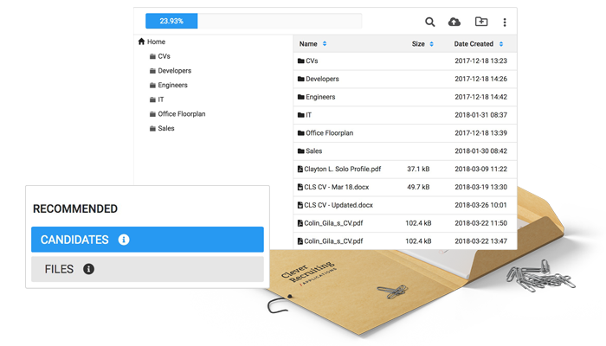This screenshot has height=346, width=606.
Task: Click the Name column header text
Action: (x=308, y=44)
